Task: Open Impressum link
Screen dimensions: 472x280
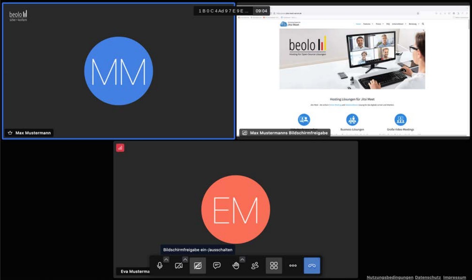Action: click(455, 277)
